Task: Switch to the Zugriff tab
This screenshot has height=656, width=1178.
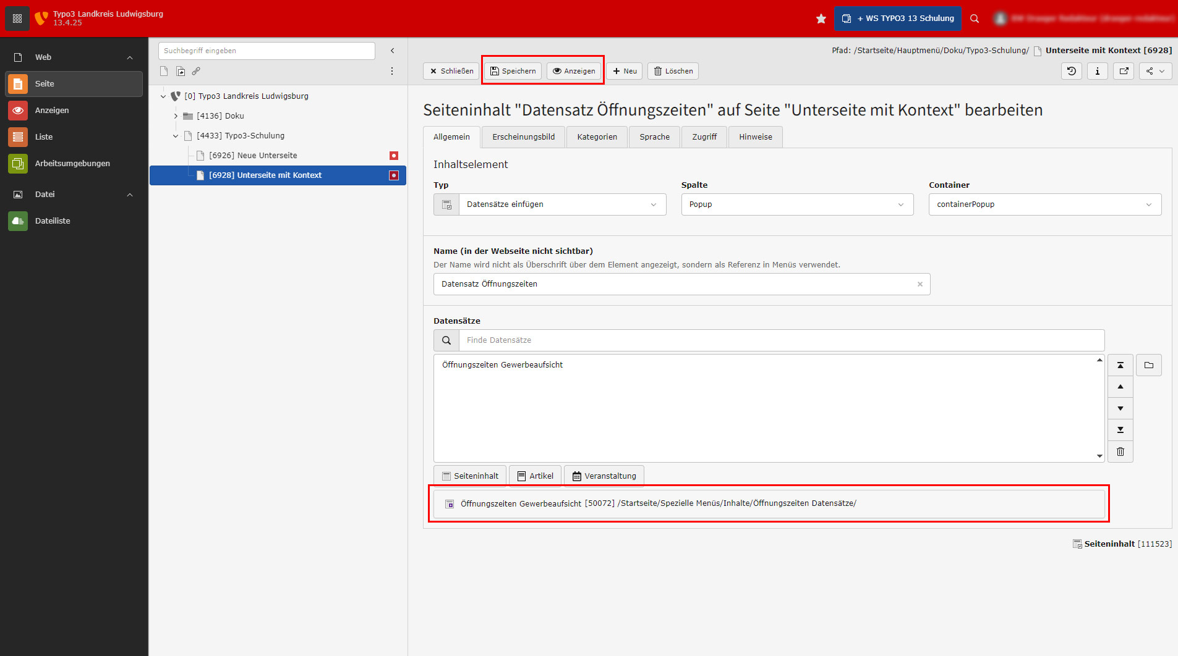Action: pos(704,137)
